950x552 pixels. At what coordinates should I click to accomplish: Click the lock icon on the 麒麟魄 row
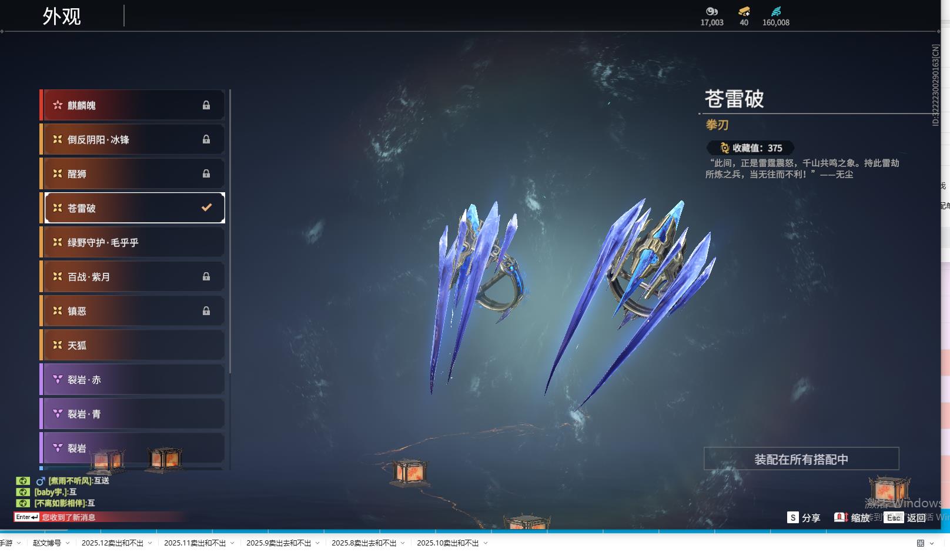click(x=206, y=105)
